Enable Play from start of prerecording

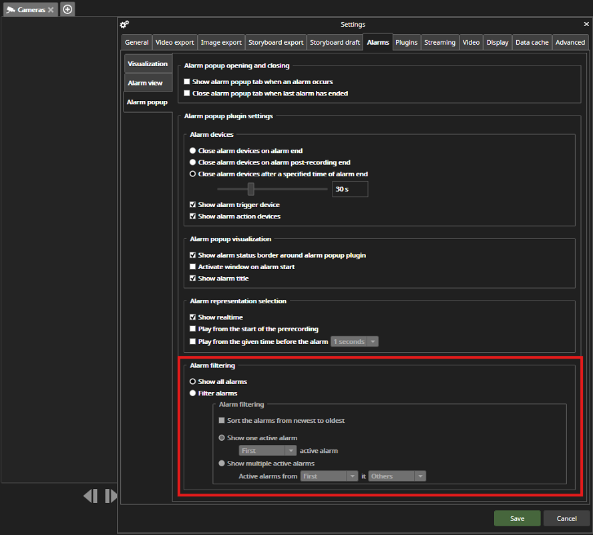coord(193,329)
